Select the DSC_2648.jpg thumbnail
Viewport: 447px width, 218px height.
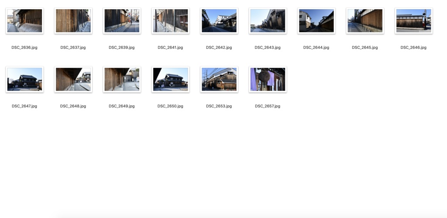pos(73,79)
